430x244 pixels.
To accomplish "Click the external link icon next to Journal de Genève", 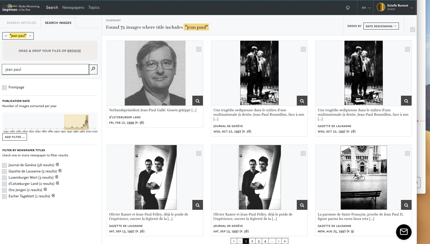I will (x=57, y=164).
